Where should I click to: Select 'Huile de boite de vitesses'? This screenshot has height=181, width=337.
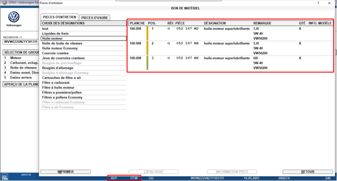tap(84, 43)
